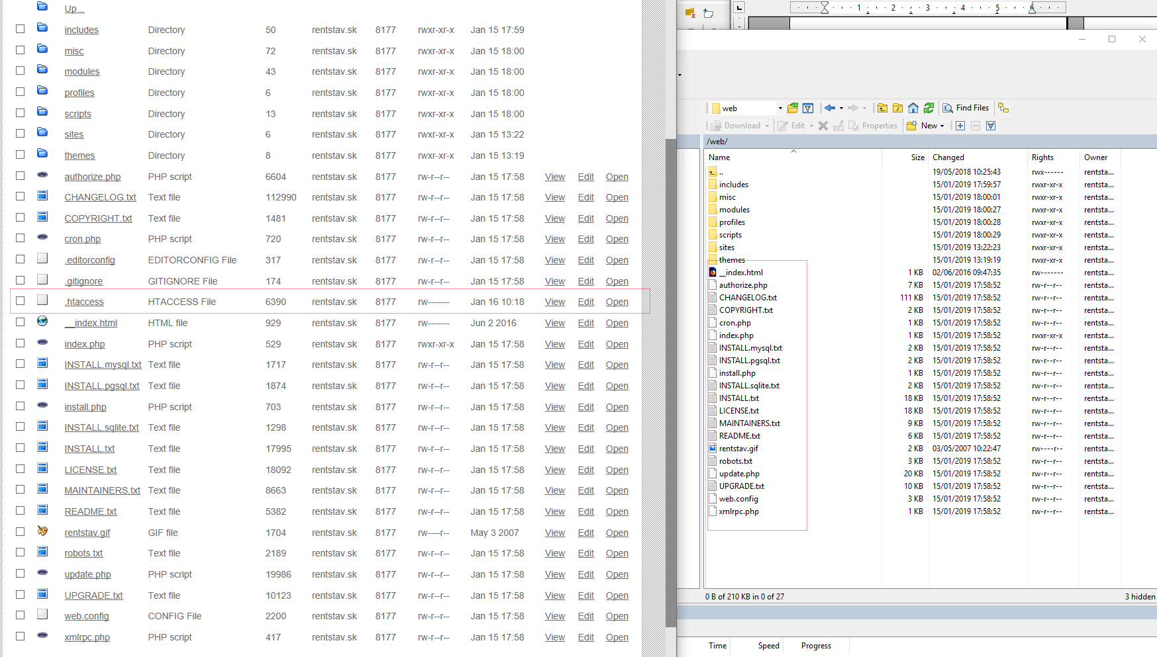Image resolution: width=1157 pixels, height=657 pixels.
Task: Click the select files plus icon
Action: click(960, 126)
